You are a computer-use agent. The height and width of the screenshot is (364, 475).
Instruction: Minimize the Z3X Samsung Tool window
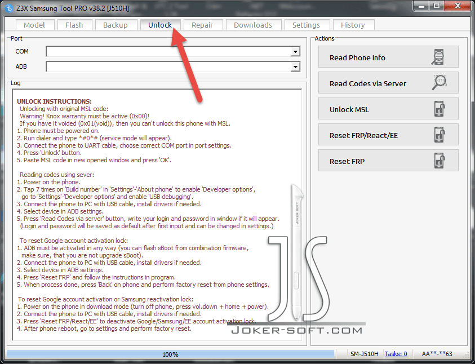point(422,6)
